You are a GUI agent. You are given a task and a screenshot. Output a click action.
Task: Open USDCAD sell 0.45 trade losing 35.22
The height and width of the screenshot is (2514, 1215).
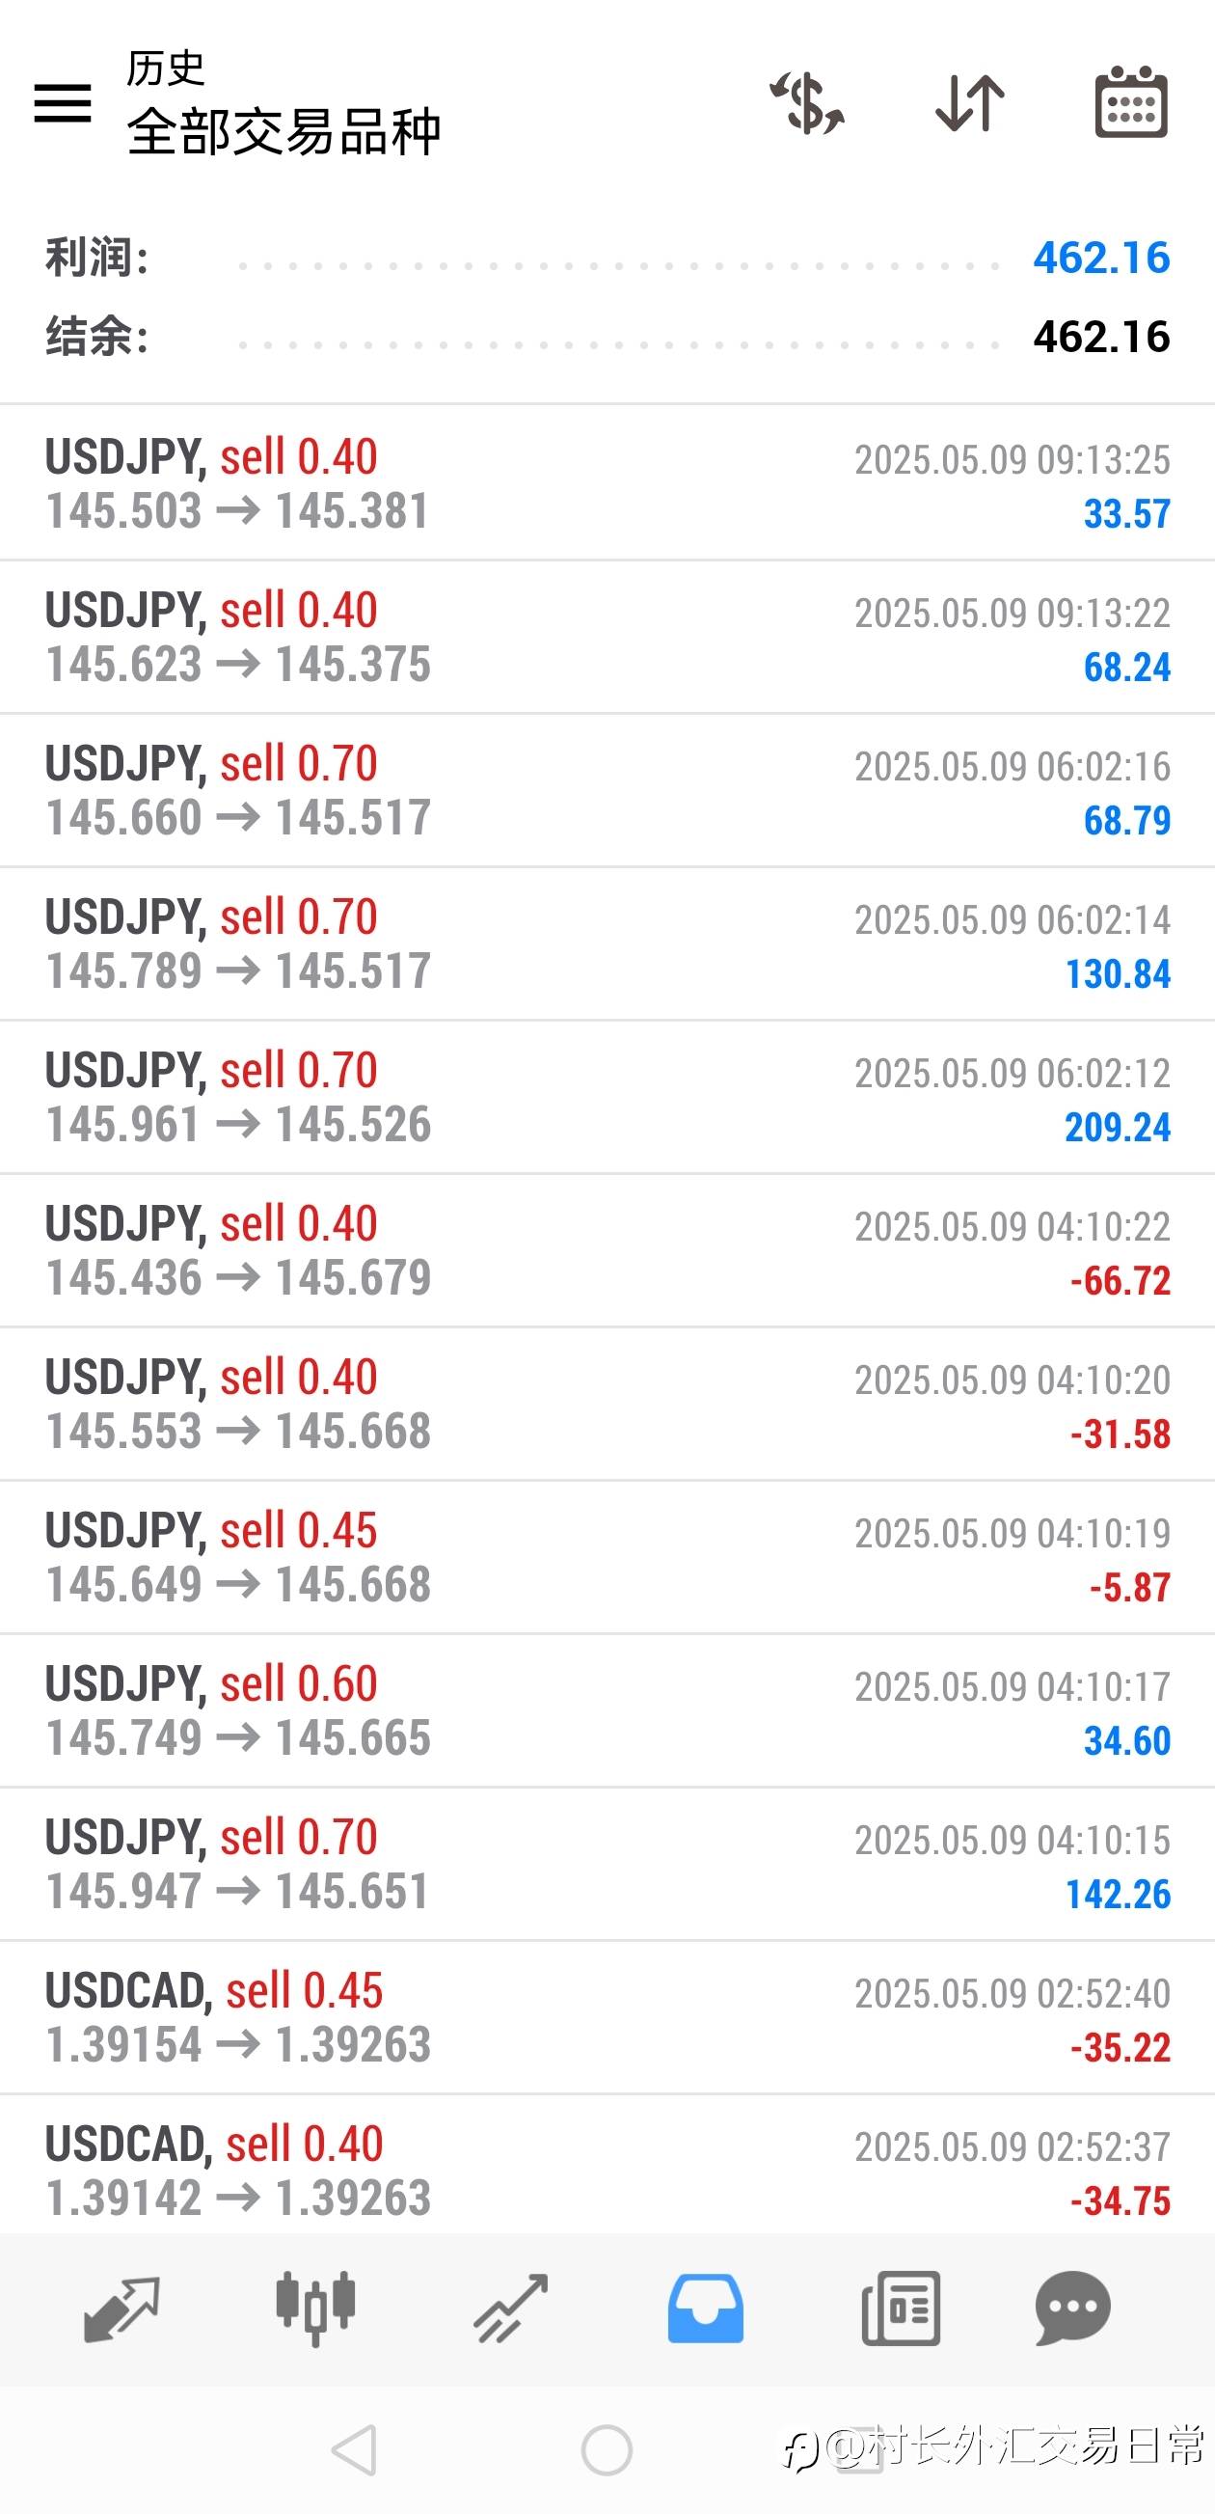(607, 2017)
